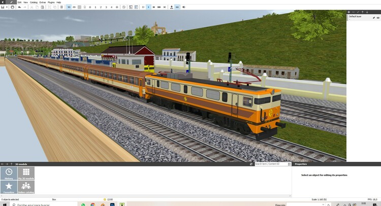
Task: Toggle the grid display button
Action: (x=79, y=7)
